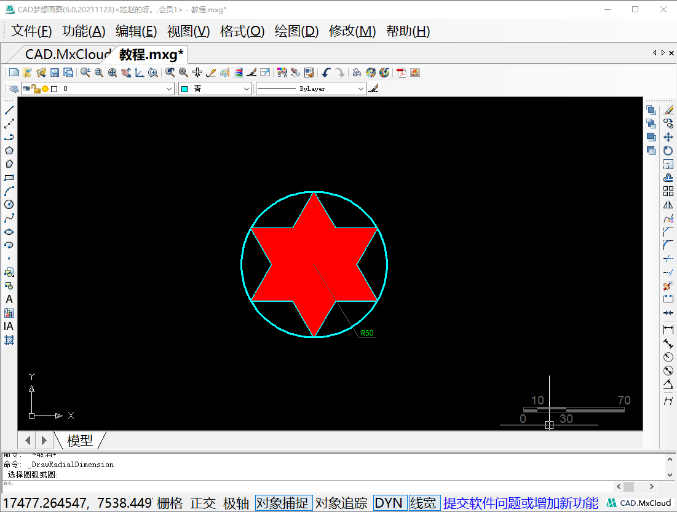Switch to the CAD.MxCloud tab
Viewport: 677px width, 512px height.
(67, 54)
